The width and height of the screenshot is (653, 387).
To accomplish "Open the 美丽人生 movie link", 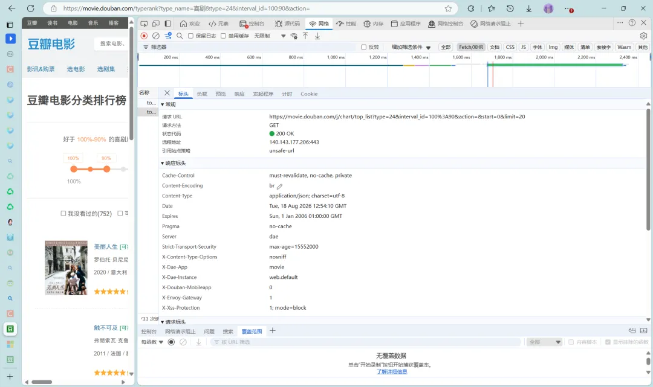I will tap(106, 246).
